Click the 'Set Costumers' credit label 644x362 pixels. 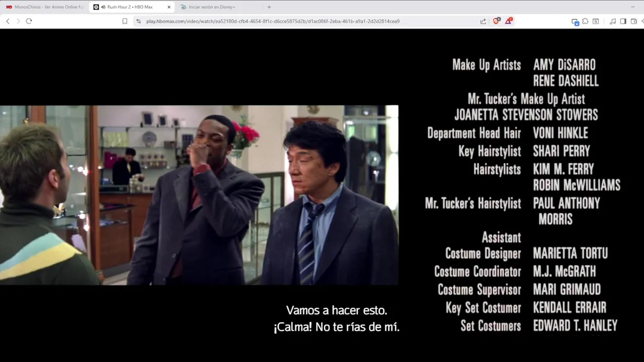click(491, 326)
